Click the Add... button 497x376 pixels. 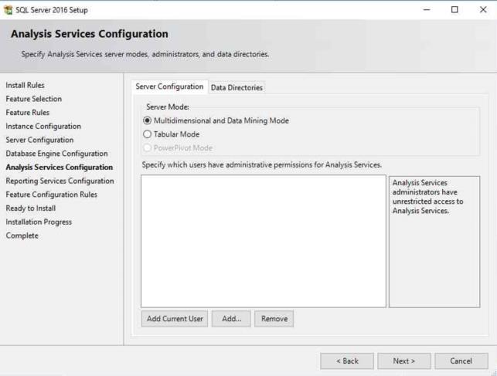point(231,319)
